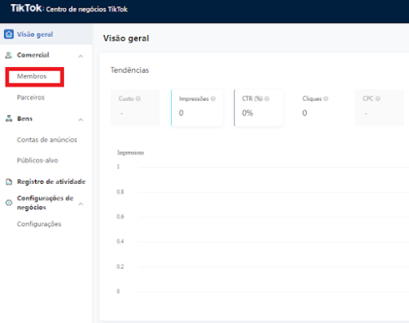
Task: Select the Configurações de negócios header
Action: click(x=45, y=203)
